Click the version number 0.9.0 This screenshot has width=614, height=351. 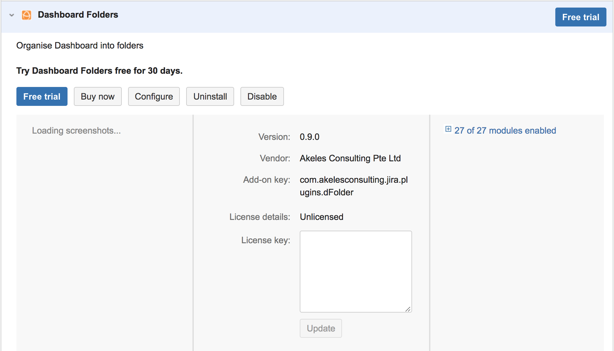point(309,137)
